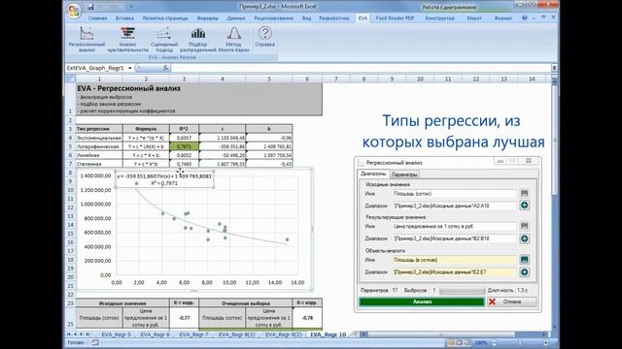The image size is (622, 349).
Task: Add range for resulting values
Action: [x=525, y=238]
